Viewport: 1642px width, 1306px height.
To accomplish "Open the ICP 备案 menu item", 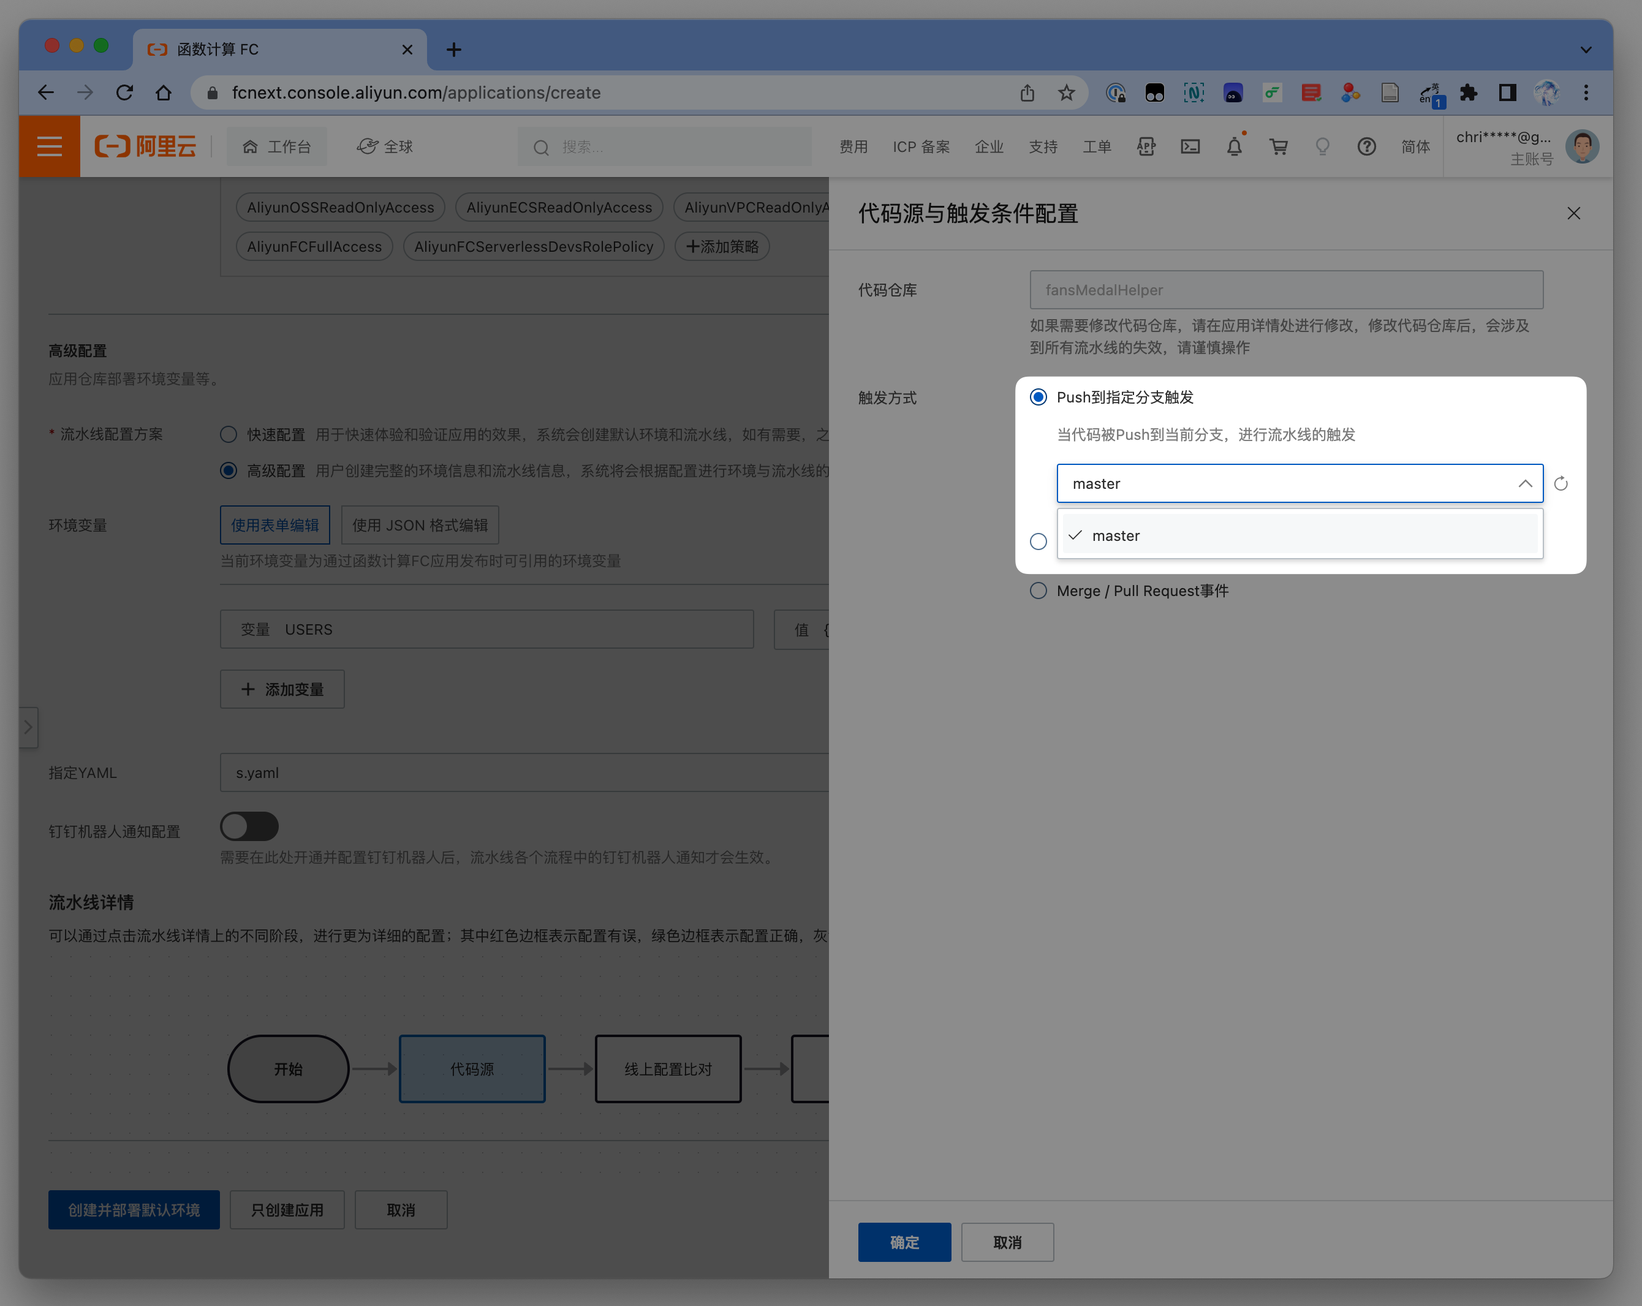I will [x=921, y=146].
